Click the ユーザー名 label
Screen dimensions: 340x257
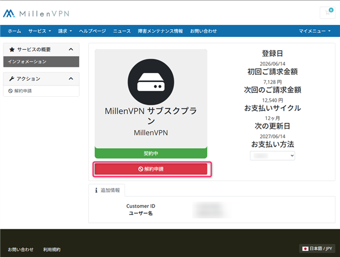(x=141, y=213)
